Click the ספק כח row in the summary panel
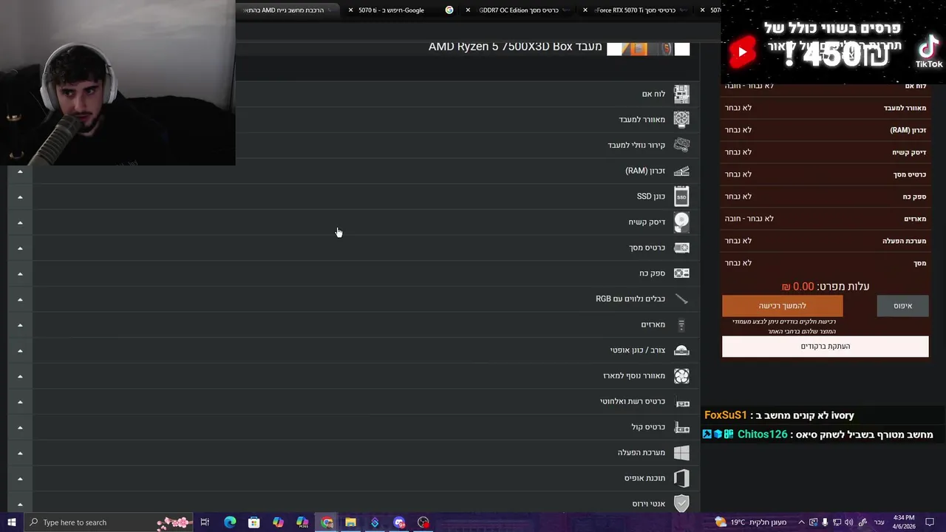 [x=825, y=197]
